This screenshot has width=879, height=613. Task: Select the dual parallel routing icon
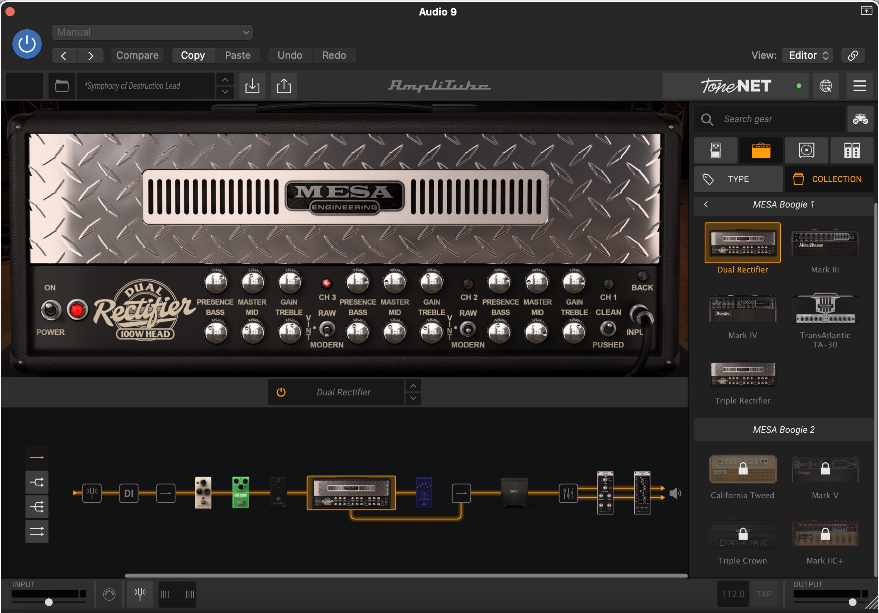[x=37, y=532]
